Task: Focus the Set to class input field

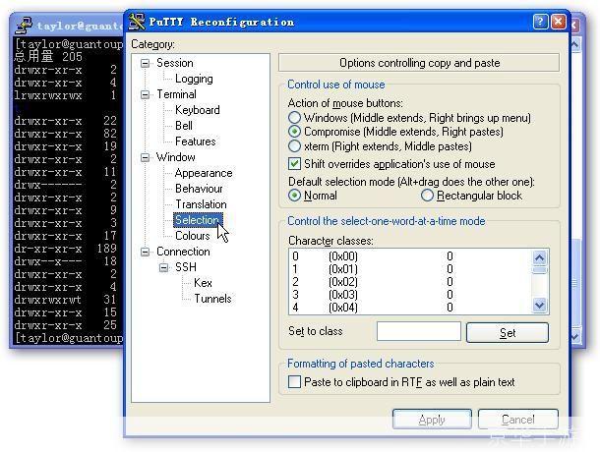Action: 419,331
